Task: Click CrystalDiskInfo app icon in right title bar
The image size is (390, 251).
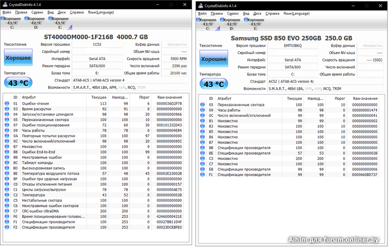Action: [200, 6]
